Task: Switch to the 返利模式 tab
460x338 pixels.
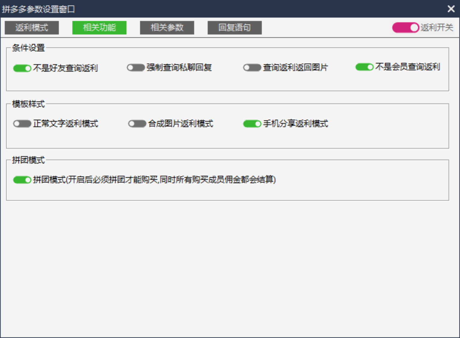Action: (x=32, y=28)
